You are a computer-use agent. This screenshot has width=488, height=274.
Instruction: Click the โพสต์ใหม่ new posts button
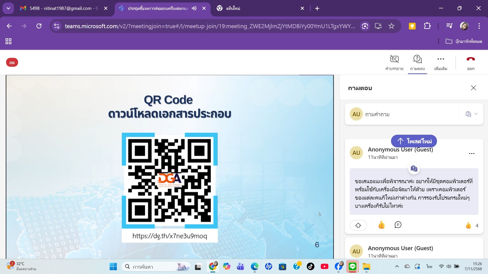(x=414, y=141)
